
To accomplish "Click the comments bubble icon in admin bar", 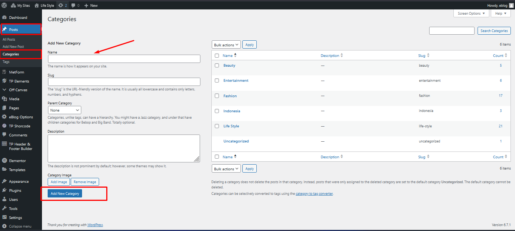I will (x=75, y=5).
